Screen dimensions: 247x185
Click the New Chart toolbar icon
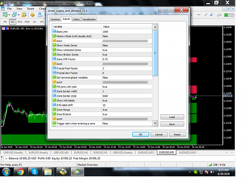point(5,15)
